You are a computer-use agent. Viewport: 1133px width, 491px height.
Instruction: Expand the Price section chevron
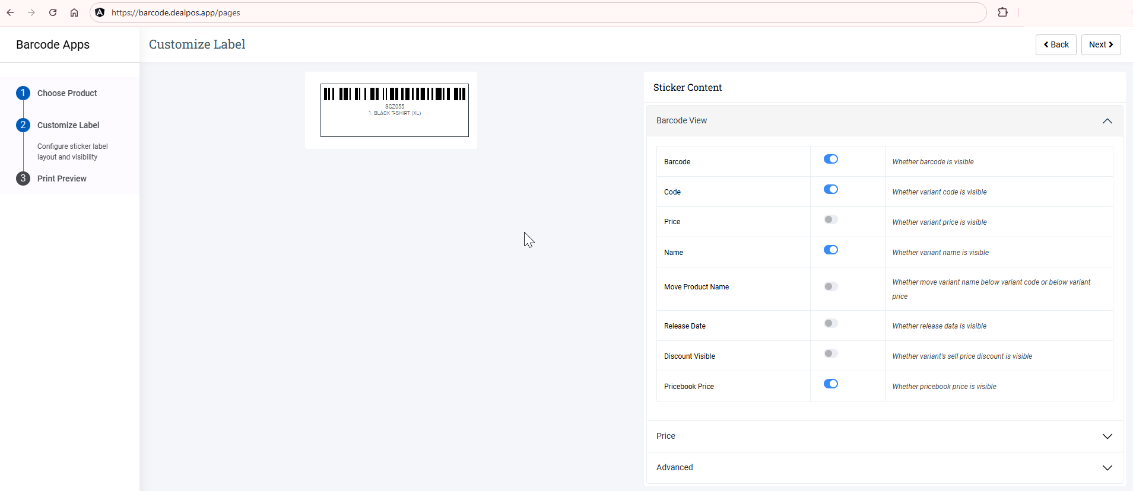pyautogui.click(x=1107, y=436)
